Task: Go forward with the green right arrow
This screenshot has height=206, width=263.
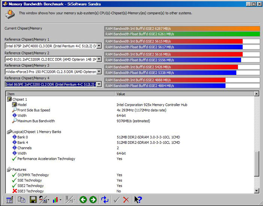Action: click(x=93, y=200)
